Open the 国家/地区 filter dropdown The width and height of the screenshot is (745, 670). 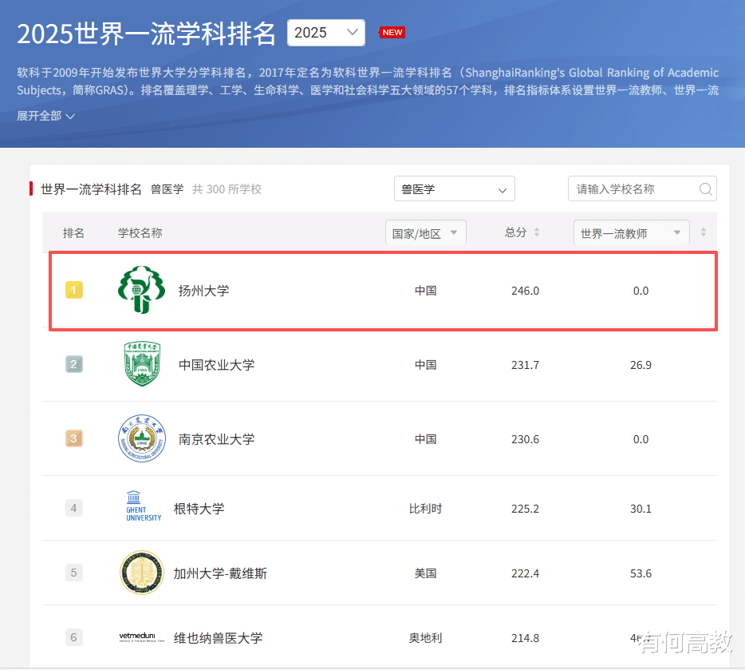tap(425, 233)
